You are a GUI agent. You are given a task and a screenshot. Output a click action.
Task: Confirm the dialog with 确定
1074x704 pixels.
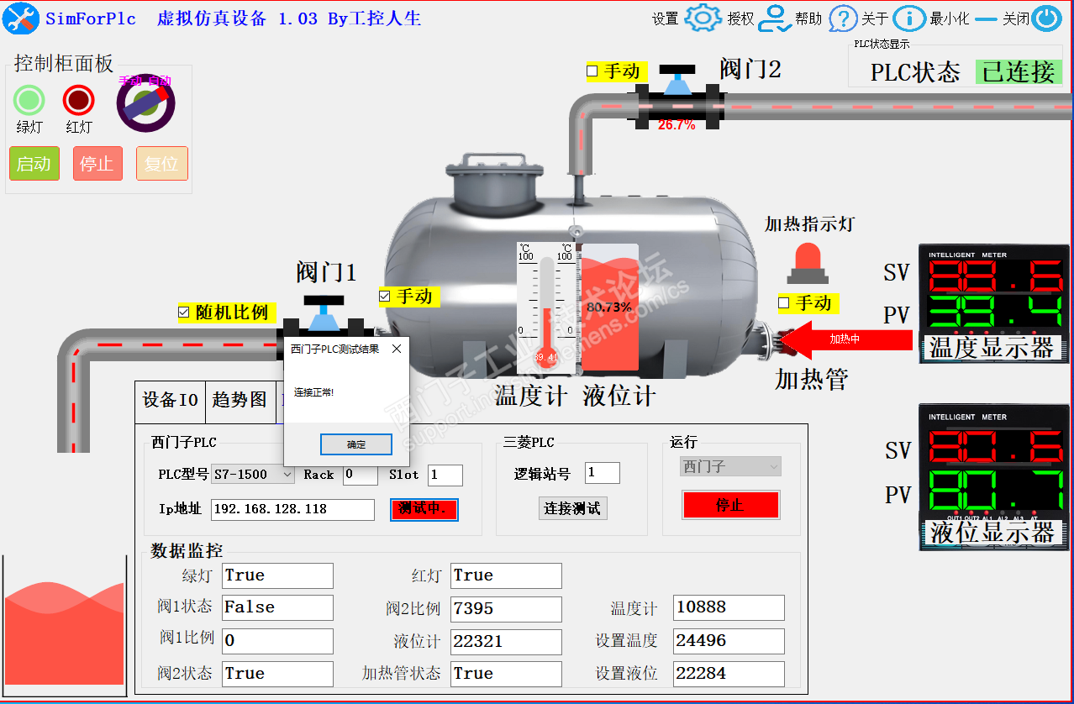(x=356, y=444)
